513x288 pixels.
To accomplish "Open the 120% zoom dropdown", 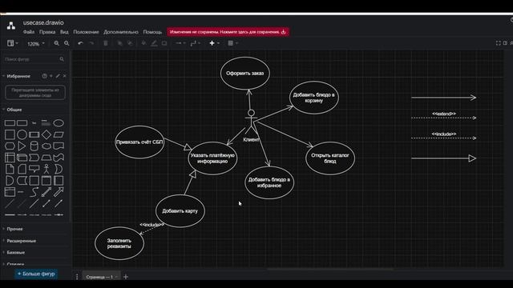I will pos(35,43).
